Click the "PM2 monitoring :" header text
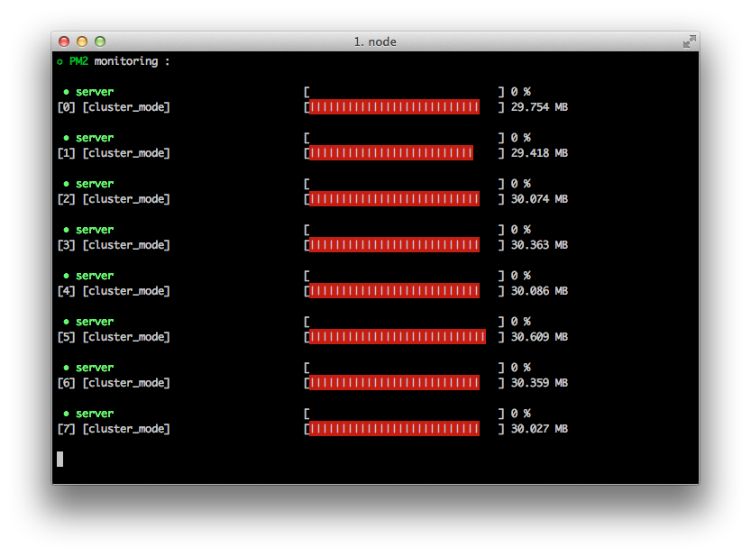 (x=119, y=61)
